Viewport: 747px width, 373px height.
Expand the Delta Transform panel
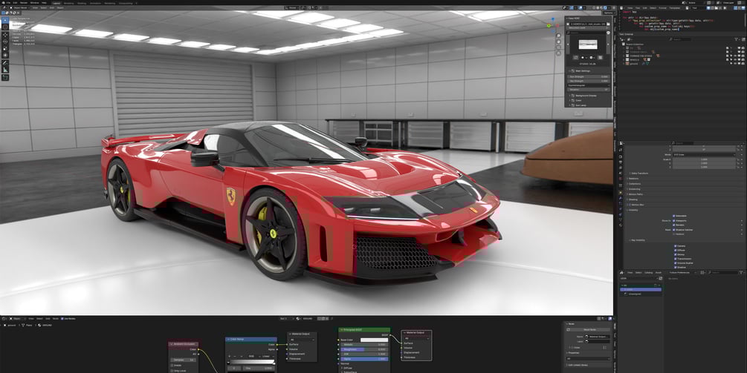coord(638,174)
